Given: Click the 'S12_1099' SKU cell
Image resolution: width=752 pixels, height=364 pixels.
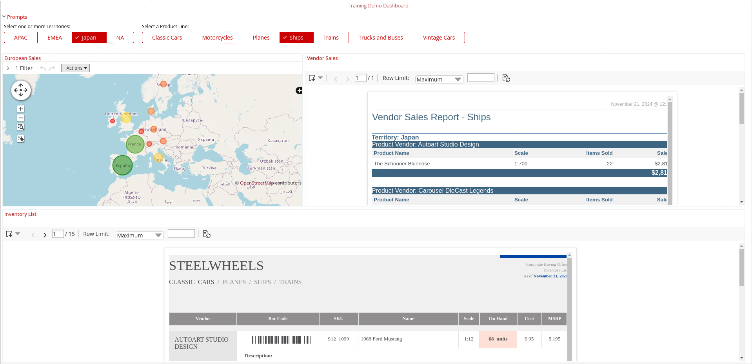Looking at the screenshot, I should [x=338, y=339].
